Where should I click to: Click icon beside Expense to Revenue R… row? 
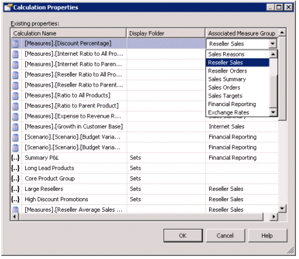15,117
